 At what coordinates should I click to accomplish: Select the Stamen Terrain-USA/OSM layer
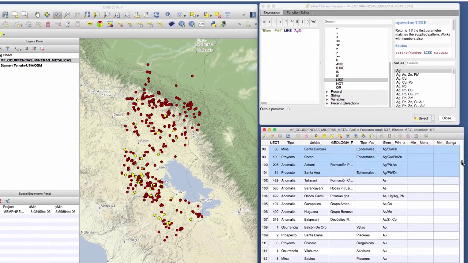(21, 65)
